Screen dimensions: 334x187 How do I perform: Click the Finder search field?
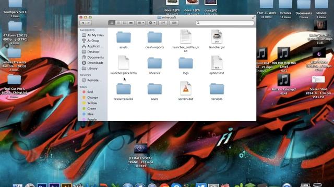click(x=225, y=23)
